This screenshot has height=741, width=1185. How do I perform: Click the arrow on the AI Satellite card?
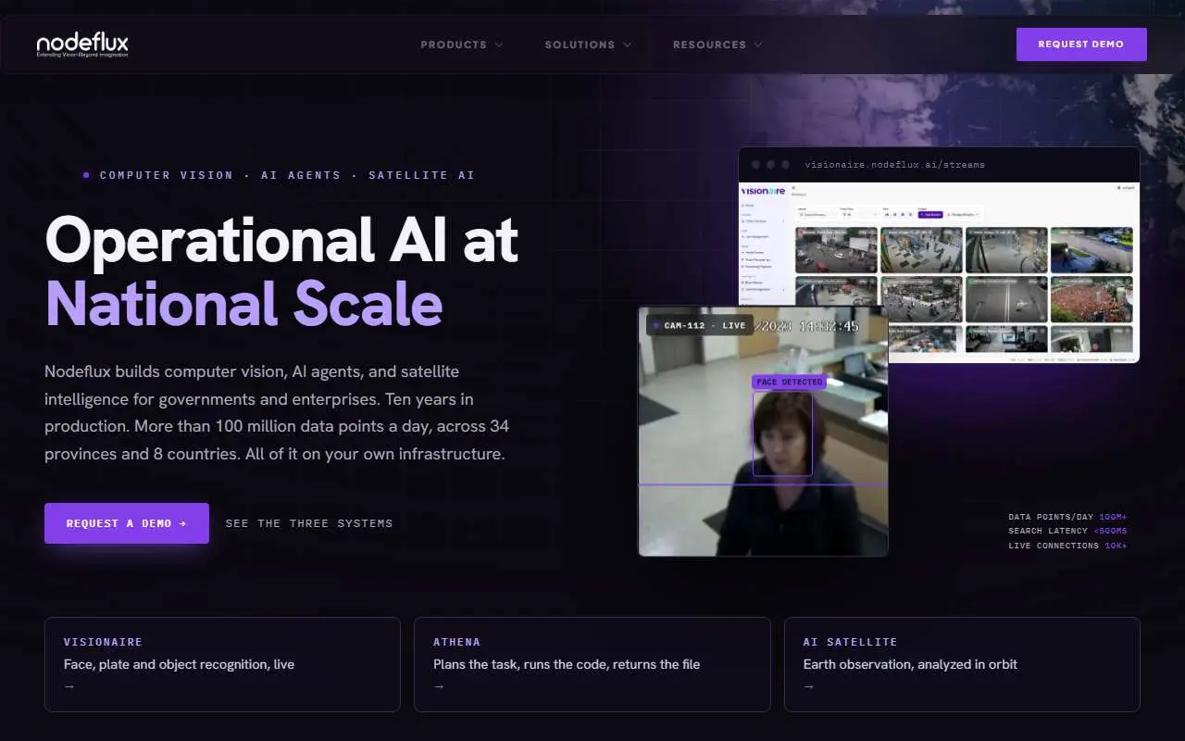coord(809,686)
